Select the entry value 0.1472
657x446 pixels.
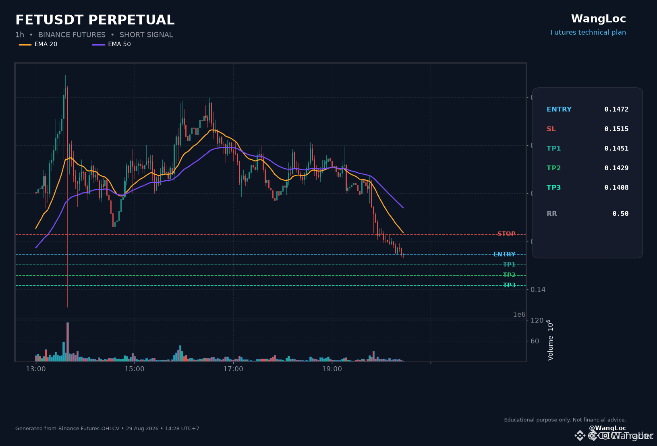[x=616, y=109]
